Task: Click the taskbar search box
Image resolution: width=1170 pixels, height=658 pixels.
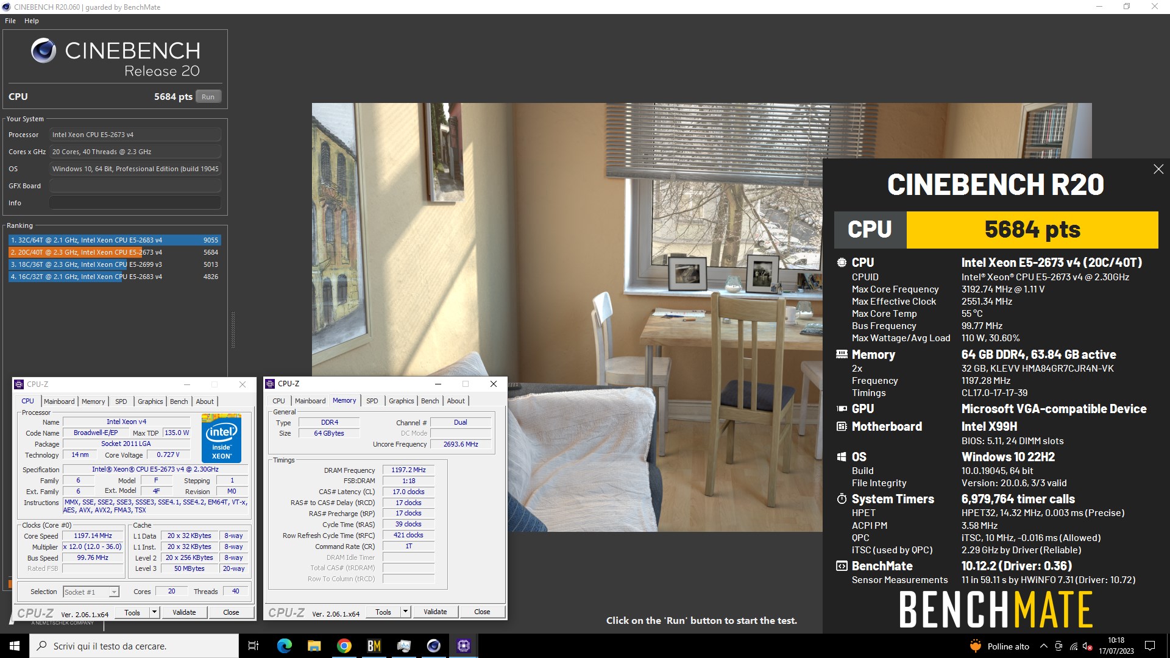Action: tap(134, 646)
